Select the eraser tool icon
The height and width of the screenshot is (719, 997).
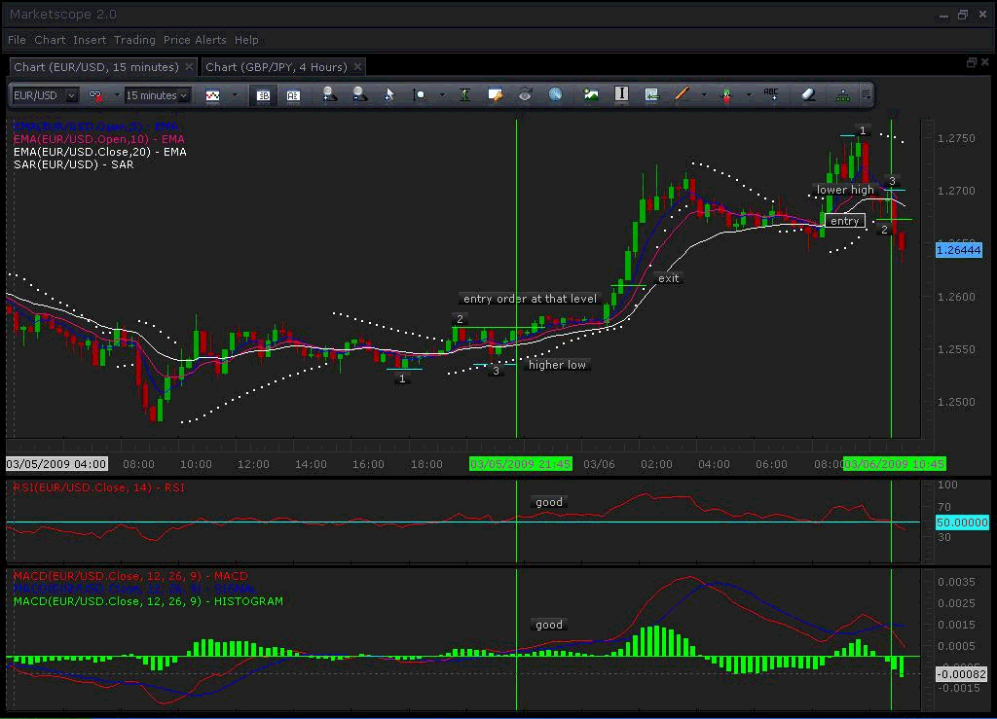(x=807, y=94)
